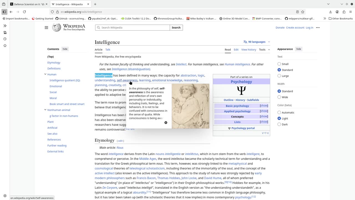Open the page preview settings gear

(166, 122)
